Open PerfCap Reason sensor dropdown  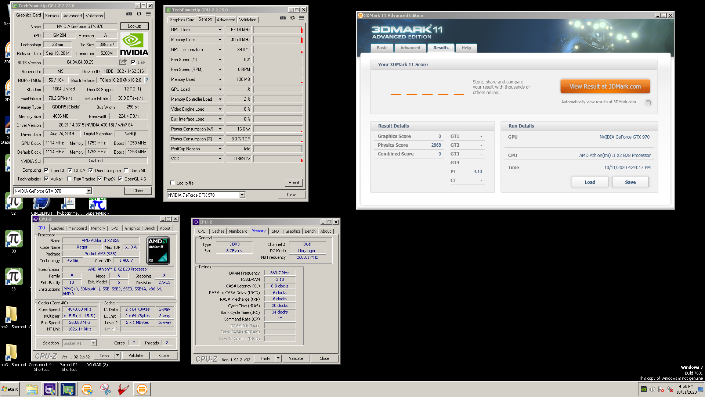point(220,149)
